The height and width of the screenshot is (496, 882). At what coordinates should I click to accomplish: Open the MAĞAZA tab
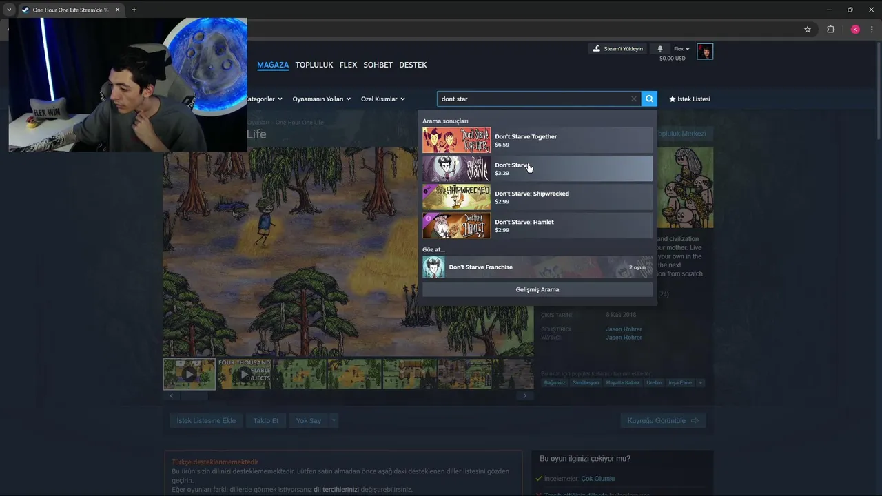[273, 65]
